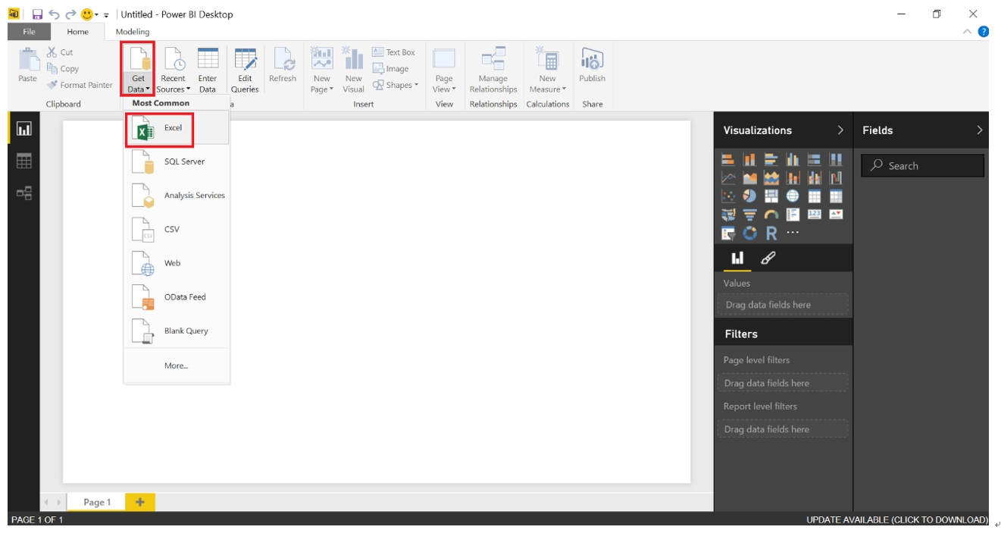Select the R script visual

pyautogui.click(x=771, y=233)
